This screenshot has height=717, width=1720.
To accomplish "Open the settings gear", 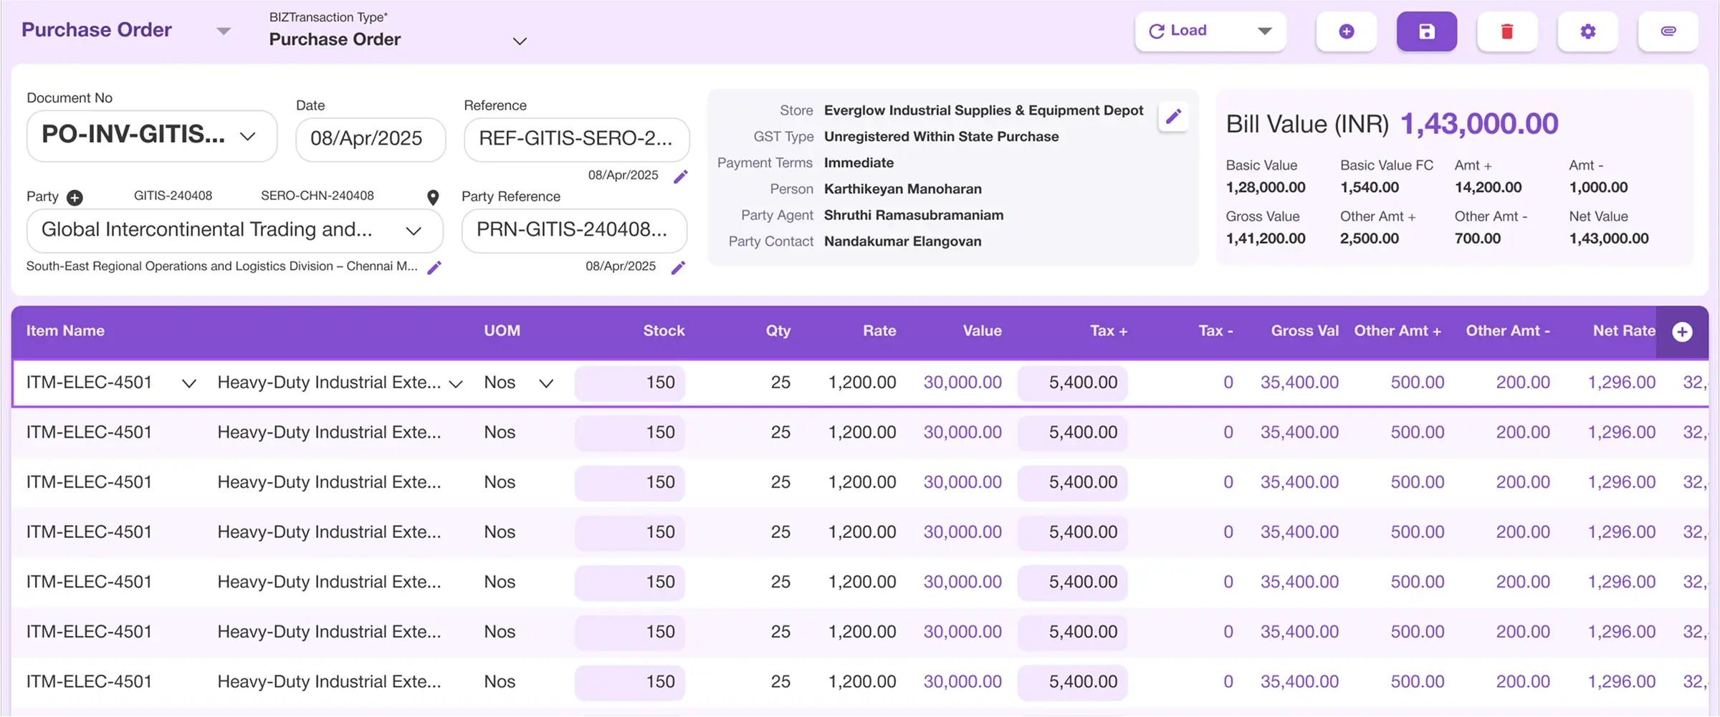I will pos(1587,32).
